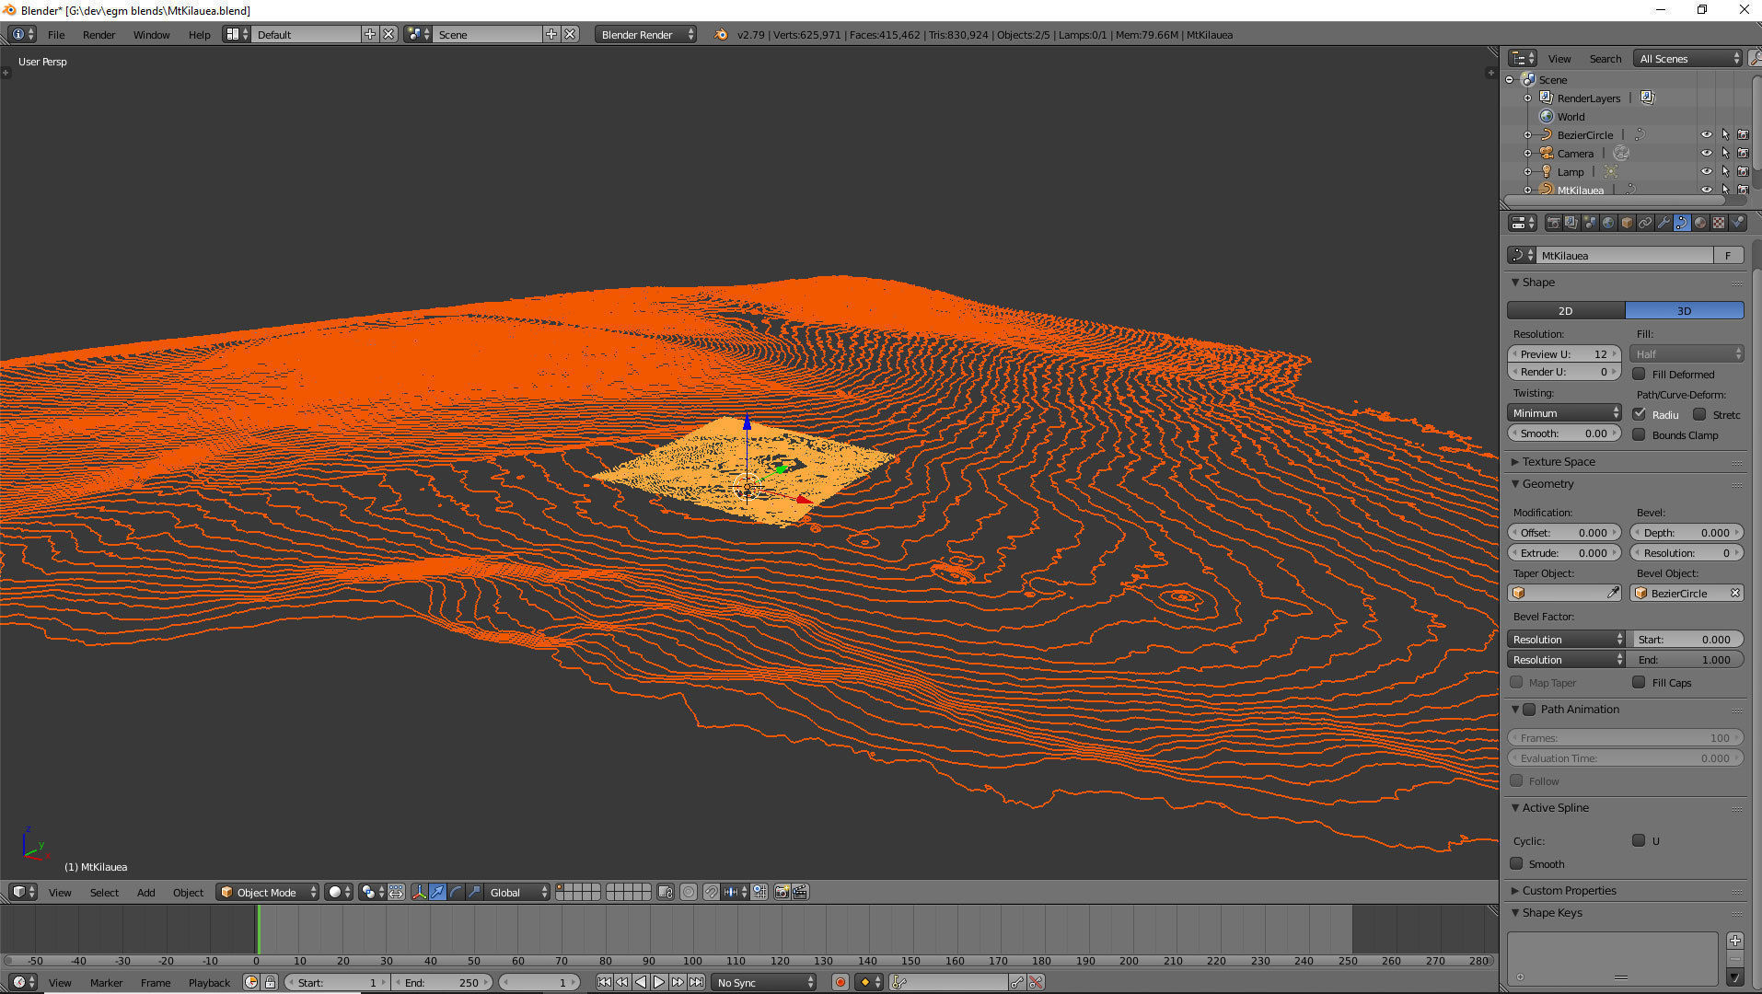The image size is (1762, 994).
Task: Toggle snap during transform magnet icon
Action: click(x=711, y=892)
